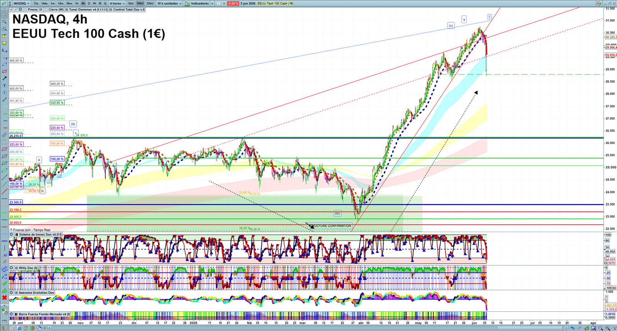This screenshot has height=331, width=617.
Task: Open the chat bubble icon in bottom bar
Action: coord(19,328)
